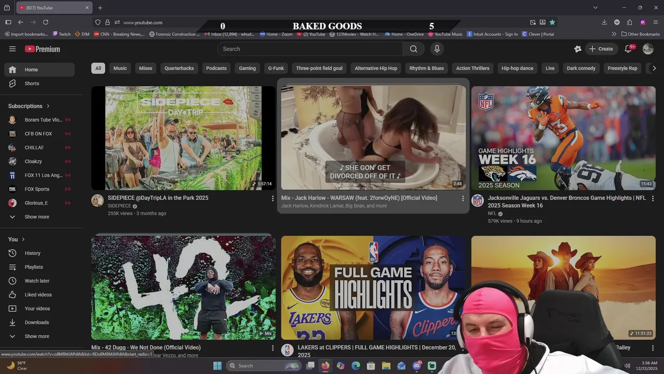Start voice search with microphone icon
Viewport: 664px width, 374px height.
tap(437, 49)
